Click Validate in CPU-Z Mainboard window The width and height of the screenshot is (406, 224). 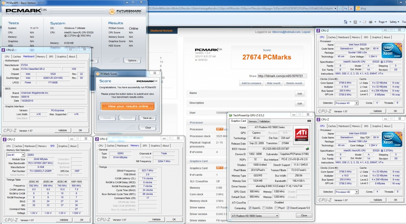tap(62, 130)
